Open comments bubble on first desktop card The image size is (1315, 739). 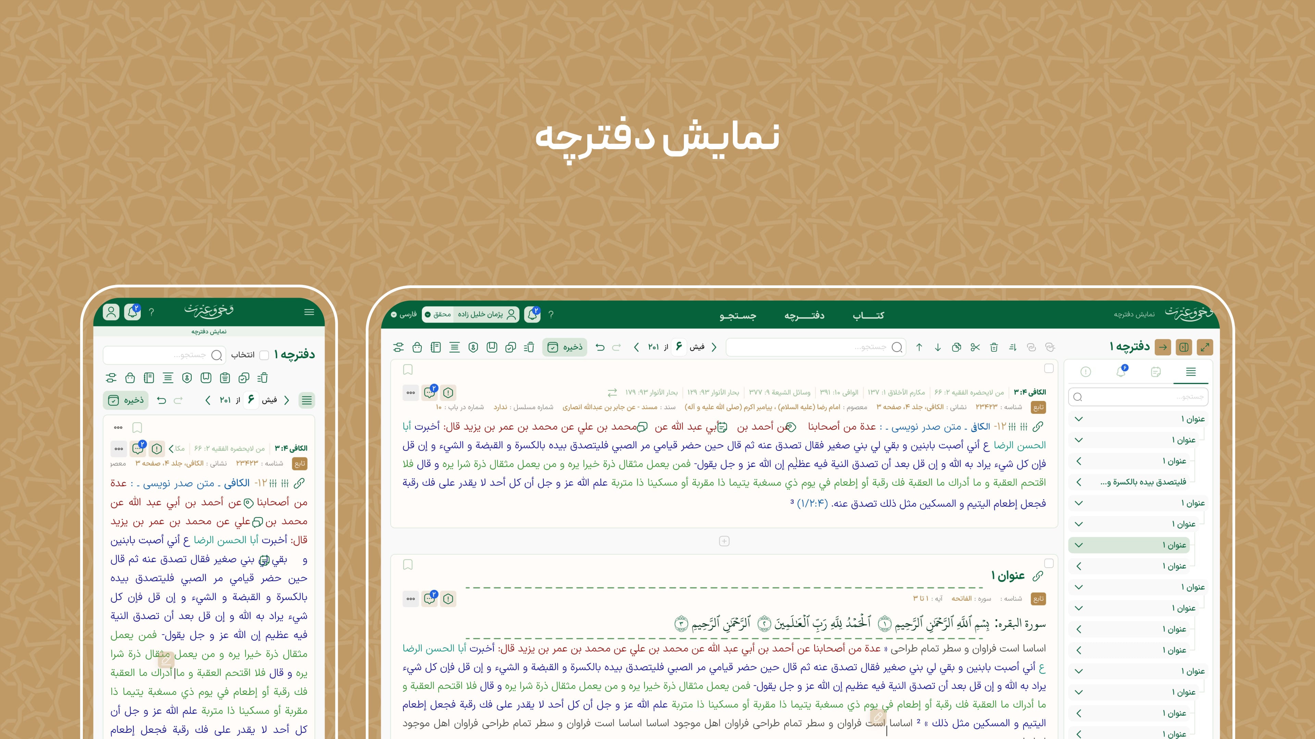pyautogui.click(x=430, y=392)
